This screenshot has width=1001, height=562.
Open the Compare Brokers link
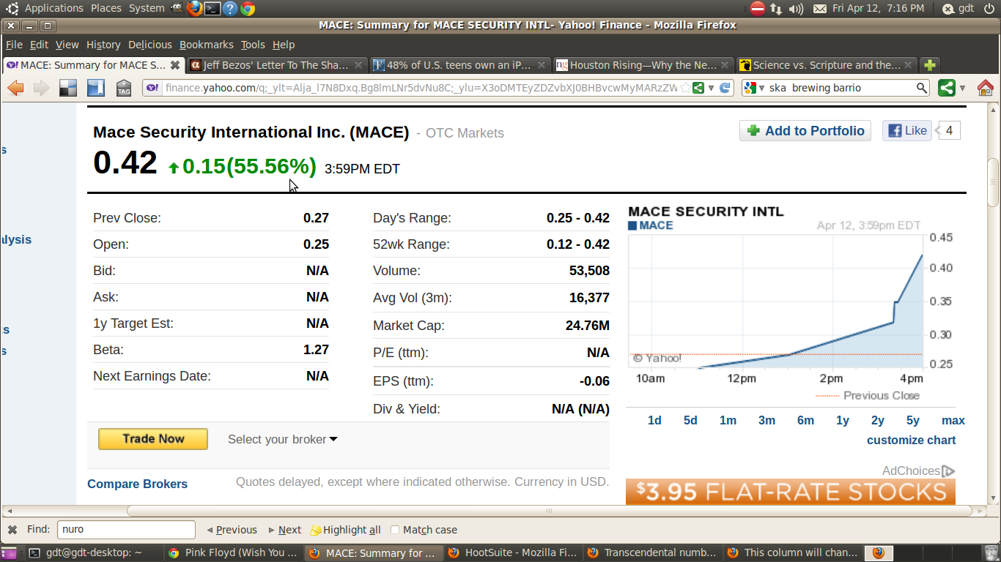137,484
